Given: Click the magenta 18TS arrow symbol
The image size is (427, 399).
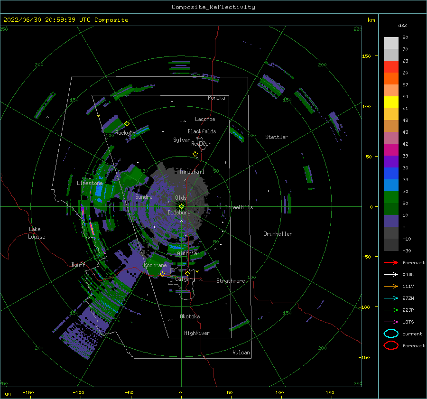Looking at the screenshot, I should (391, 322).
